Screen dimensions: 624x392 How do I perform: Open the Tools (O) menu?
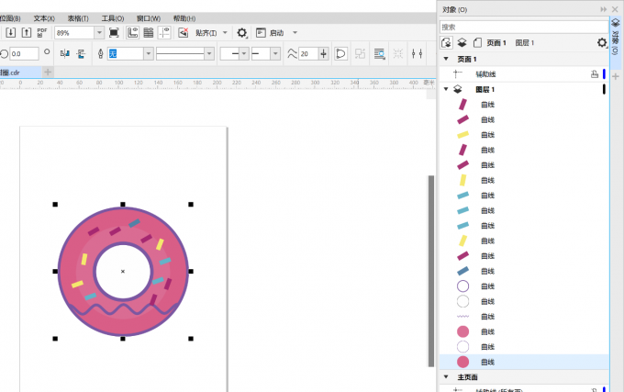[113, 18]
